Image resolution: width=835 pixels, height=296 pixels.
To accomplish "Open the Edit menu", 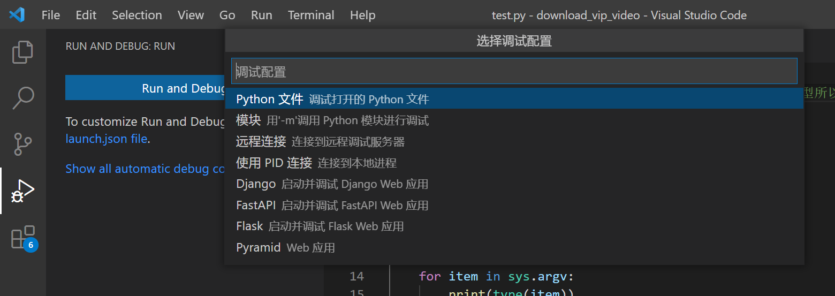I will (x=86, y=15).
